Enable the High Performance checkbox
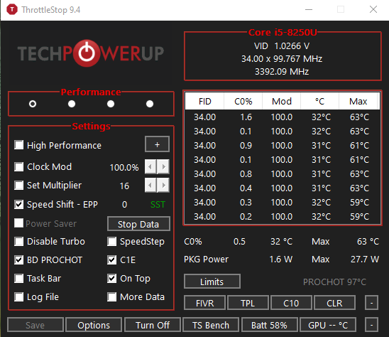This screenshot has width=389, height=337. pos(19,145)
